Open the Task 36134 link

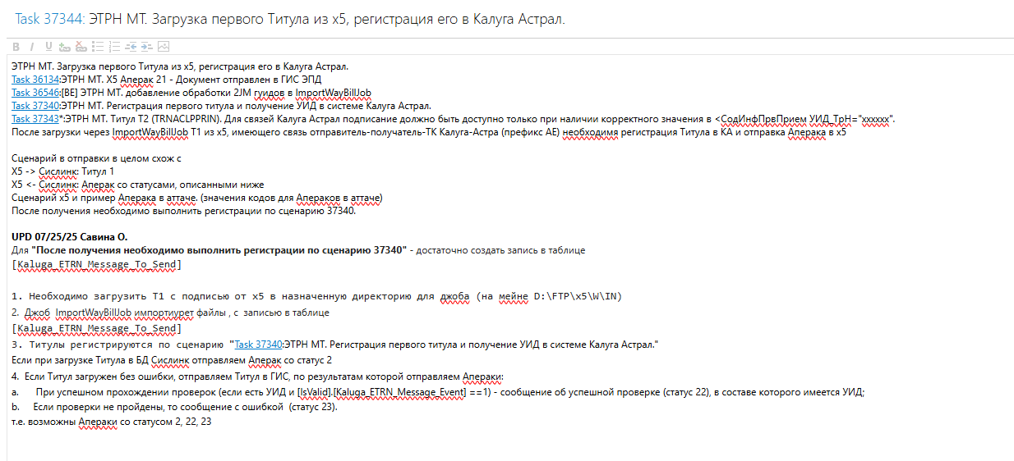coord(35,80)
